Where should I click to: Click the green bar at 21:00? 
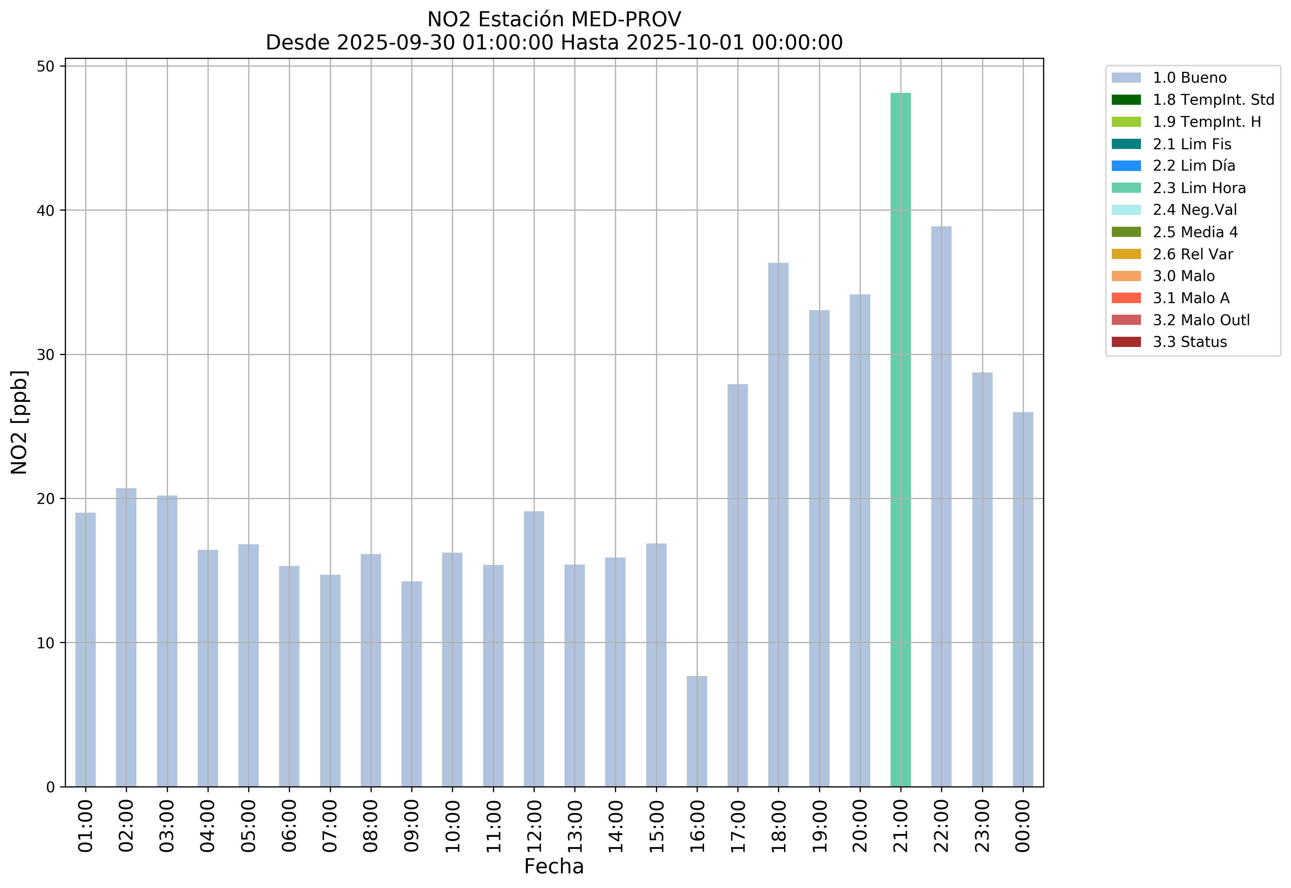(x=900, y=439)
